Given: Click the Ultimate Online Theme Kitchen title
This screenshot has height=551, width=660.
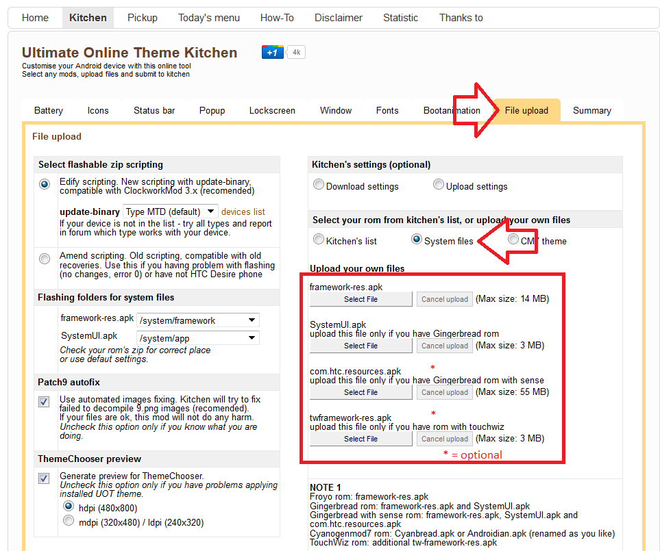Looking at the screenshot, I should 130,53.
